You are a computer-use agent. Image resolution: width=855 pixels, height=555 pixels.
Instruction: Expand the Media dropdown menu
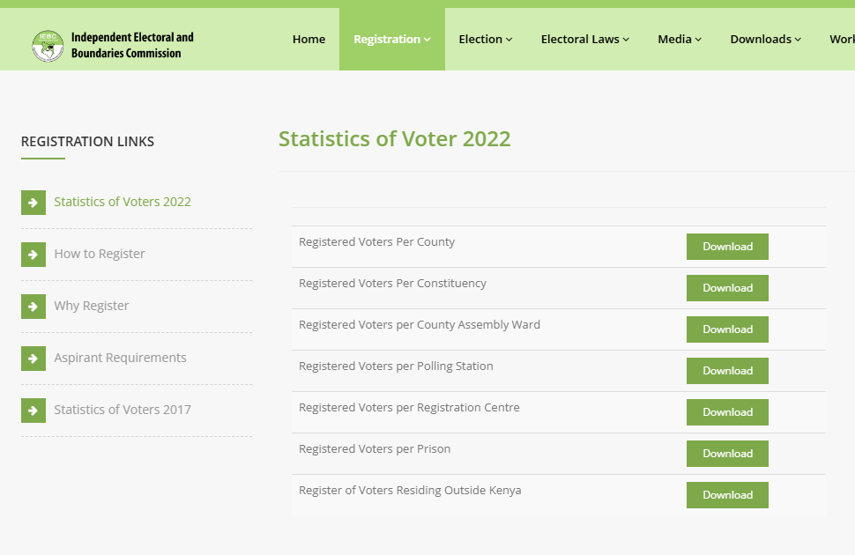pyautogui.click(x=679, y=39)
